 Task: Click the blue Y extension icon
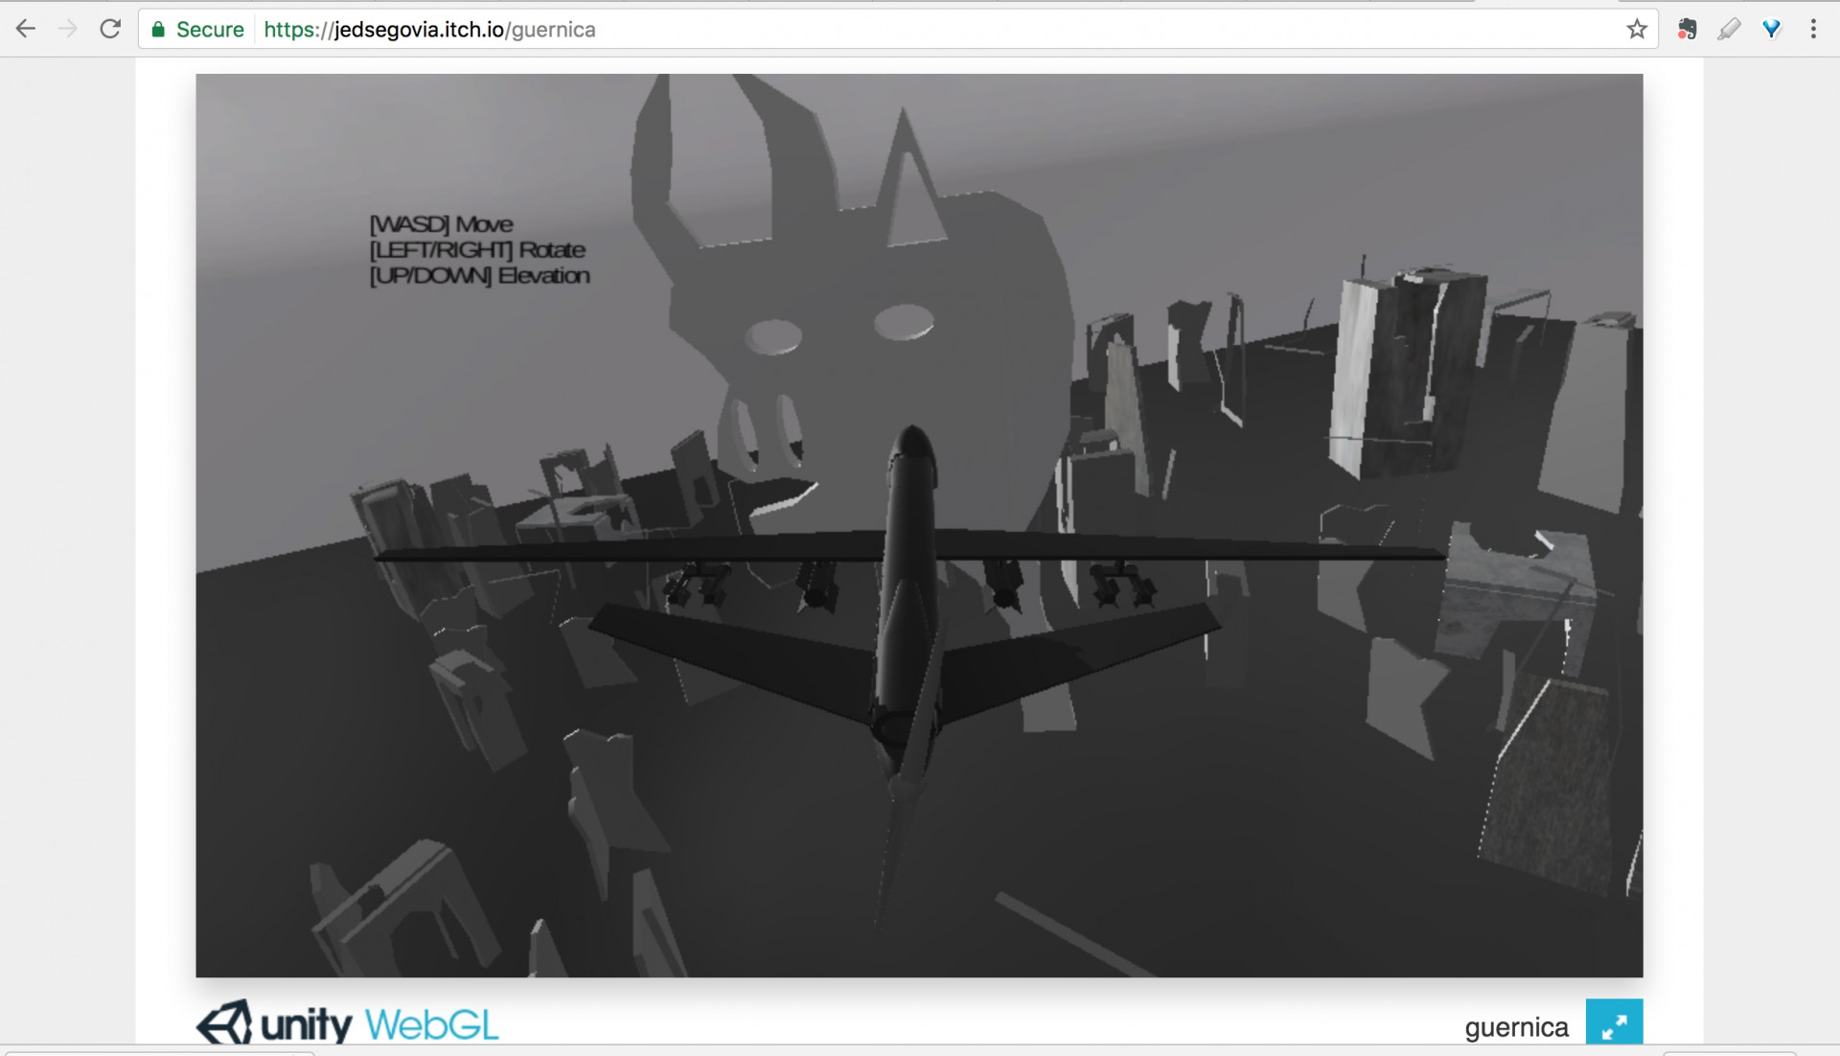[1771, 30]
